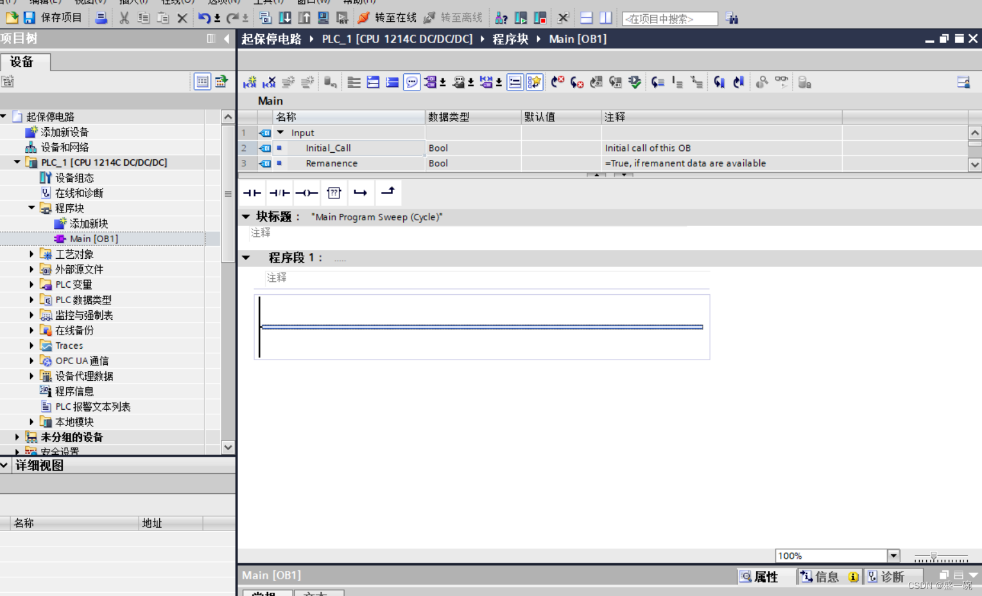The width and height of the screenshot is (982, 596).
Task: Click the stop CPU icon
Action: click(x=540, y=18)
